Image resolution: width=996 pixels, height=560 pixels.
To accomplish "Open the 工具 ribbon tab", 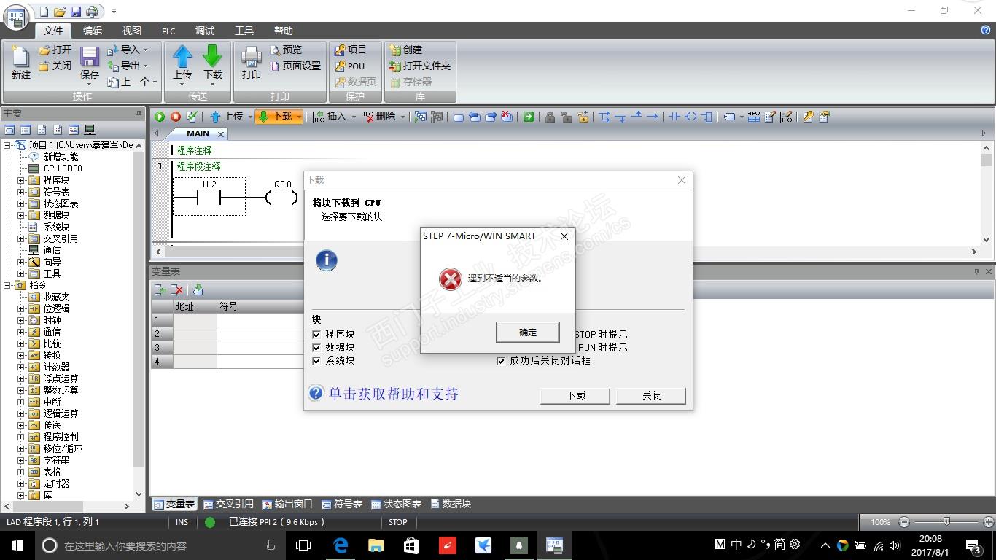I will (x=244, y=31).
